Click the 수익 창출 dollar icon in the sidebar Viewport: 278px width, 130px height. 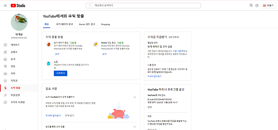coord(5,88)
